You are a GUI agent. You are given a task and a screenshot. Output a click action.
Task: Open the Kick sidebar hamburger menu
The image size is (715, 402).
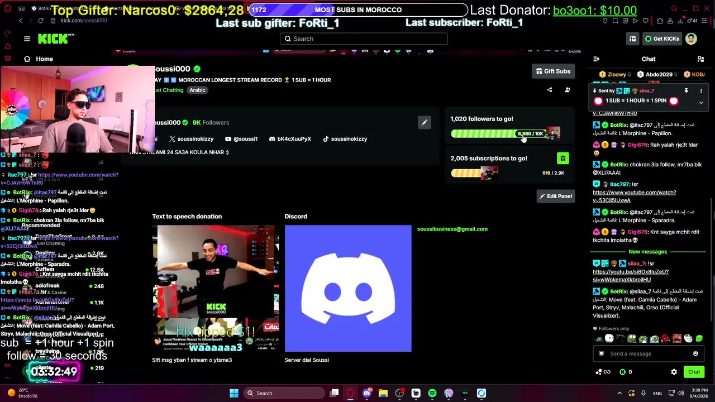[27, 39]
